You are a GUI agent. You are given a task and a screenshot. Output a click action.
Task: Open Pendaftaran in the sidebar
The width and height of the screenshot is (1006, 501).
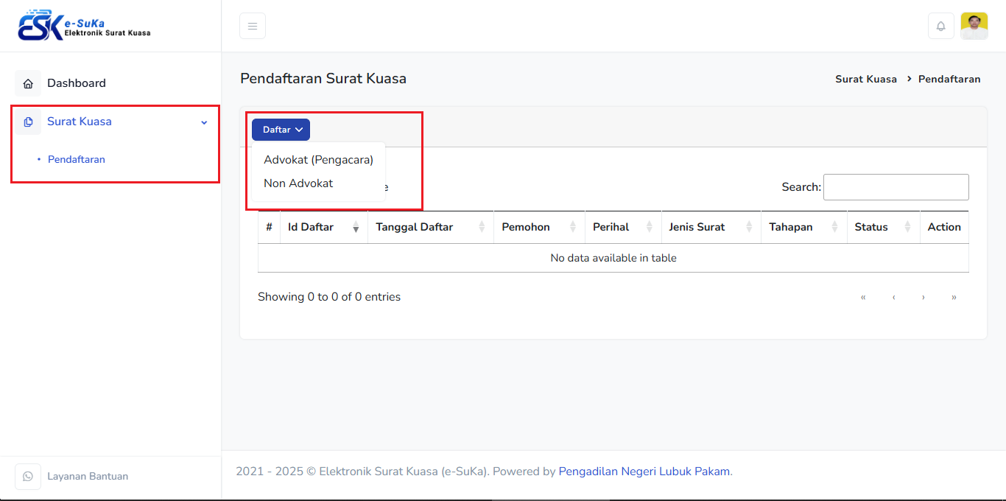pos(77,159)
